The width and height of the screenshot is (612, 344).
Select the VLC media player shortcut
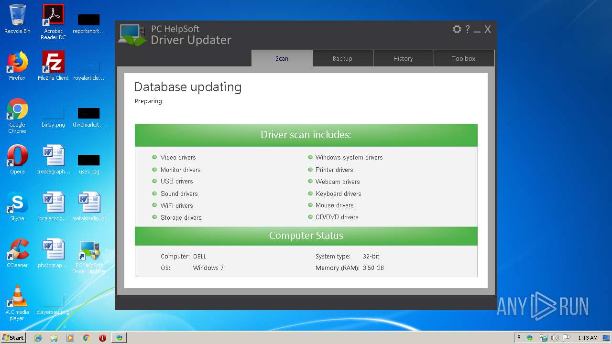tap(17, 303)
